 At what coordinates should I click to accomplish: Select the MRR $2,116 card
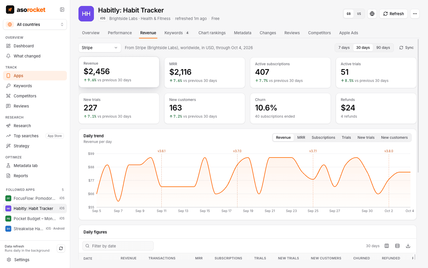coord(205,73)
